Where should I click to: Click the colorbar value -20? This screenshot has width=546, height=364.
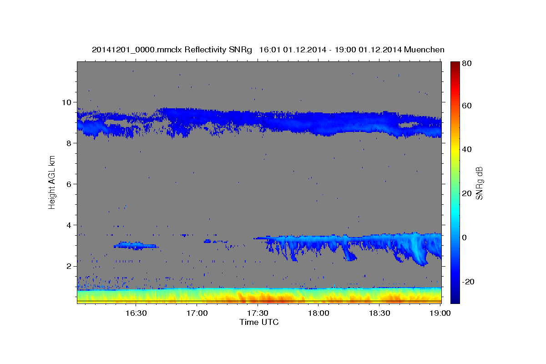pos(468,282)
